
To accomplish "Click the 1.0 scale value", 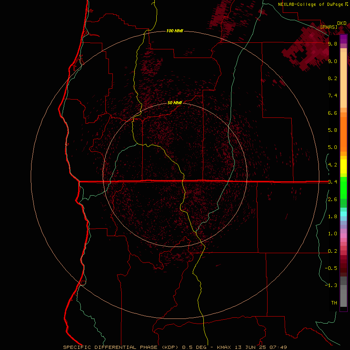I will 332,234.
